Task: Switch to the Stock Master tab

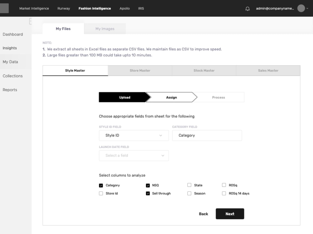Action: (204, 71)
